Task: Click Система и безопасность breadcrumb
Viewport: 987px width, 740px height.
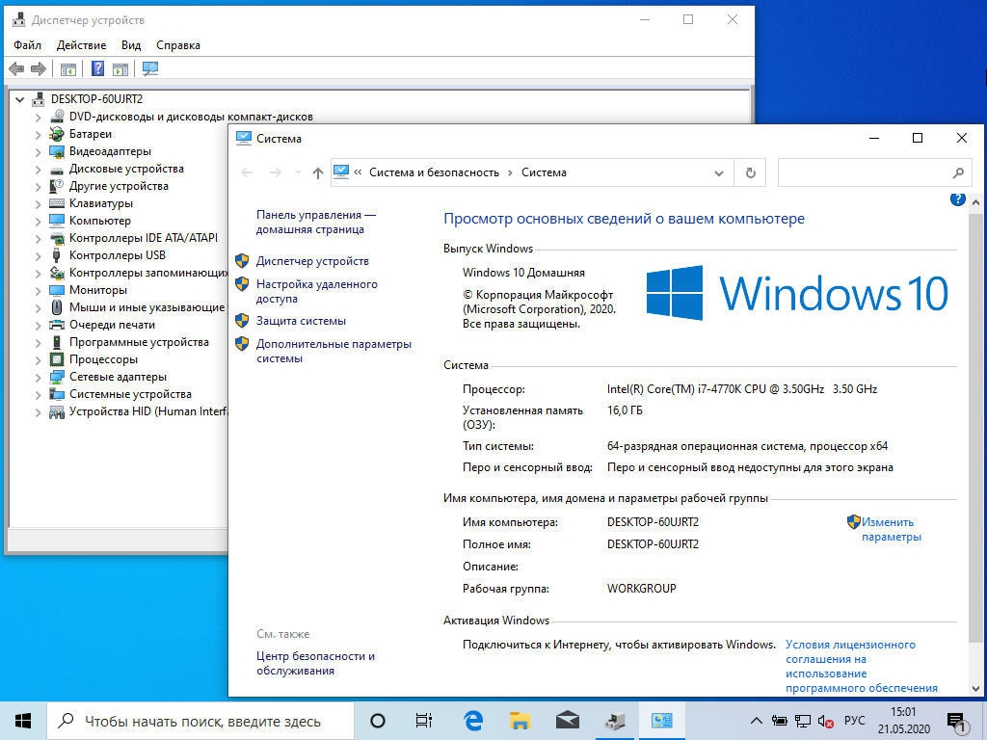Action: tap(434, 172)
